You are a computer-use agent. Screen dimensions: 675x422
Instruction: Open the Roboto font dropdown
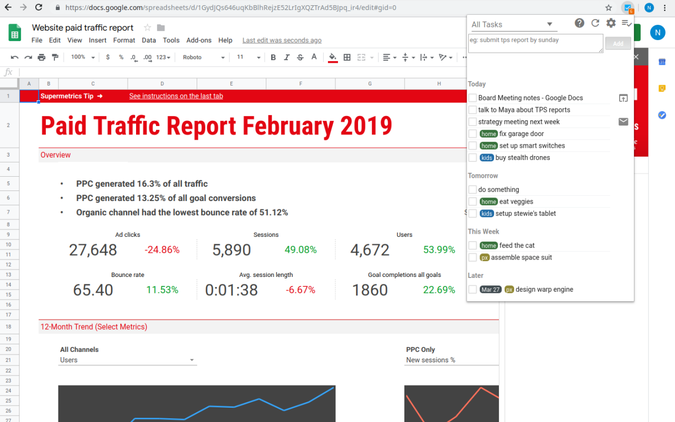pos(204,57)
